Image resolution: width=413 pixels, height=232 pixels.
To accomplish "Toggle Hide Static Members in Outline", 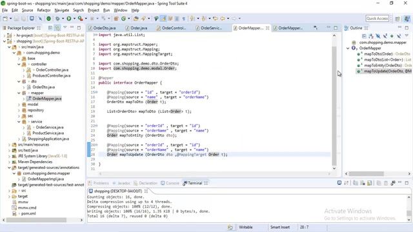I will (385, 36).
